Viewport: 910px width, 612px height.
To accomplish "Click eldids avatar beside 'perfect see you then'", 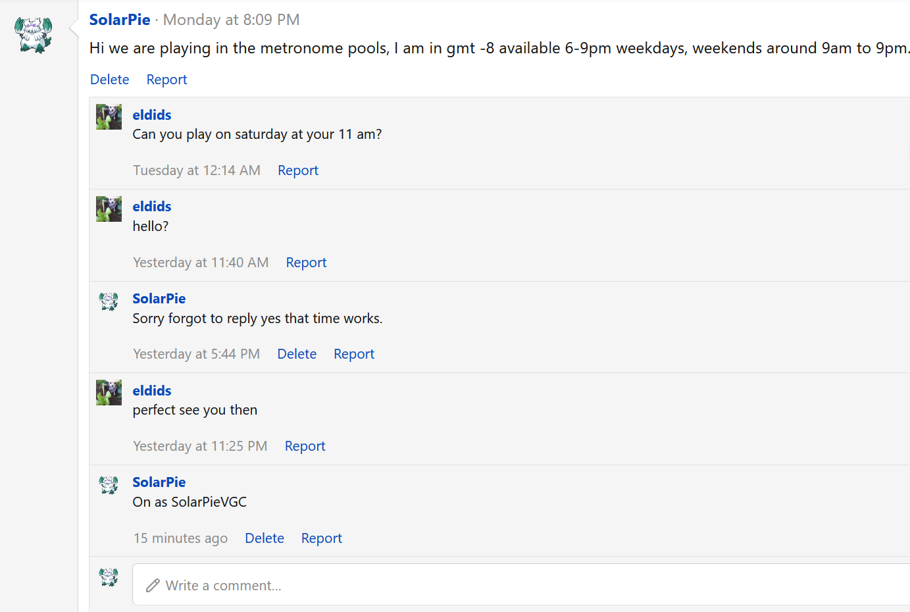I will [109, 392].
